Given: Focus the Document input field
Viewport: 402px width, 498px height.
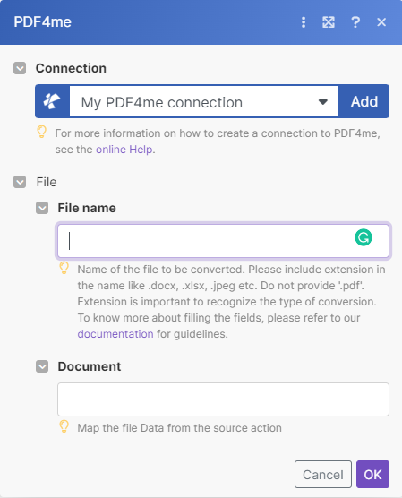Looking at the screenshot, I should coord(223,399).
